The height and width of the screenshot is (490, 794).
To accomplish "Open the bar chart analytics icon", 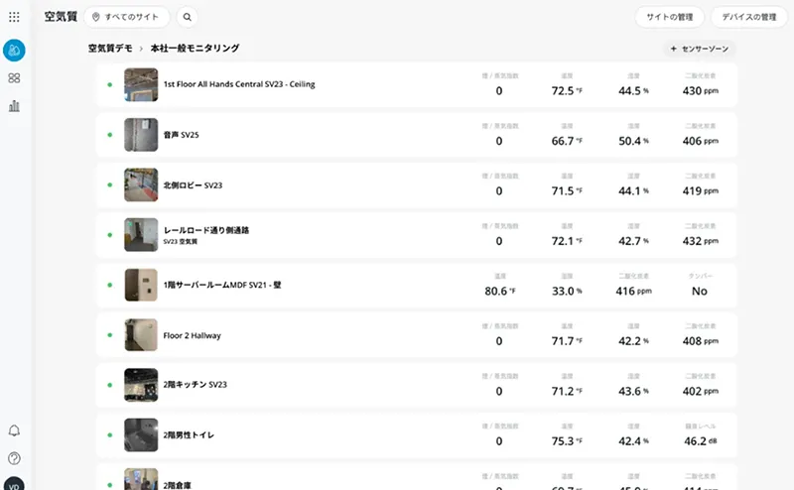I will (x=14, y=106).
